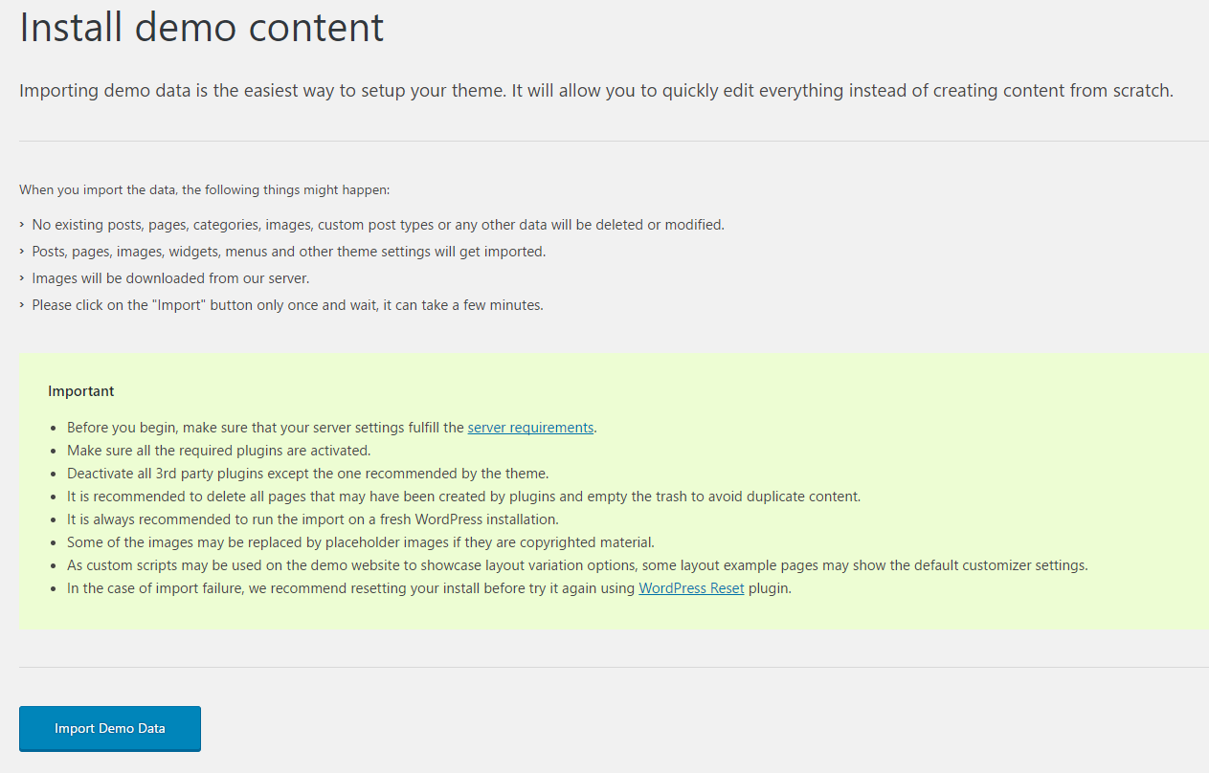1209x773 pixels.
Task: Click the 'Images will be downloaded' list item
Action: [x=170, y=278]
